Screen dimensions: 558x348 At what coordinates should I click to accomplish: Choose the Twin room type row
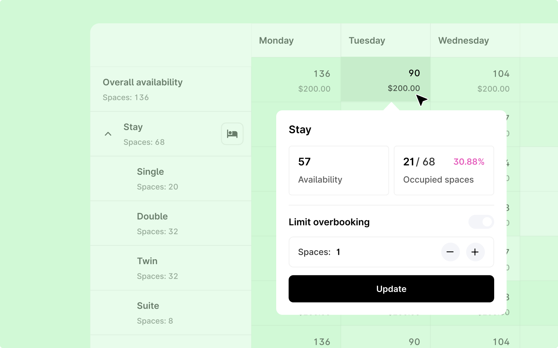click(x=171, y=268)
